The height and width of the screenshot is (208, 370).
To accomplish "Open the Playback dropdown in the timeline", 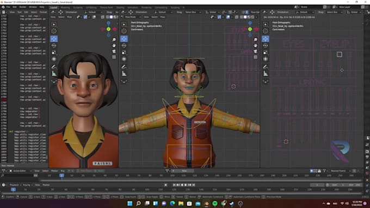I will pyautogui.click(x=15, y=185).
